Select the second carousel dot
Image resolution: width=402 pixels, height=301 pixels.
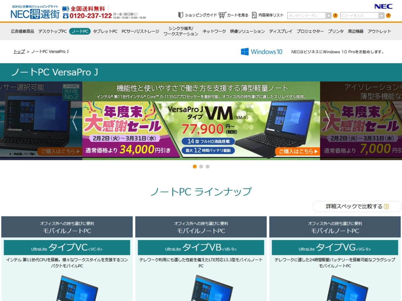click(x=201, y=167)
